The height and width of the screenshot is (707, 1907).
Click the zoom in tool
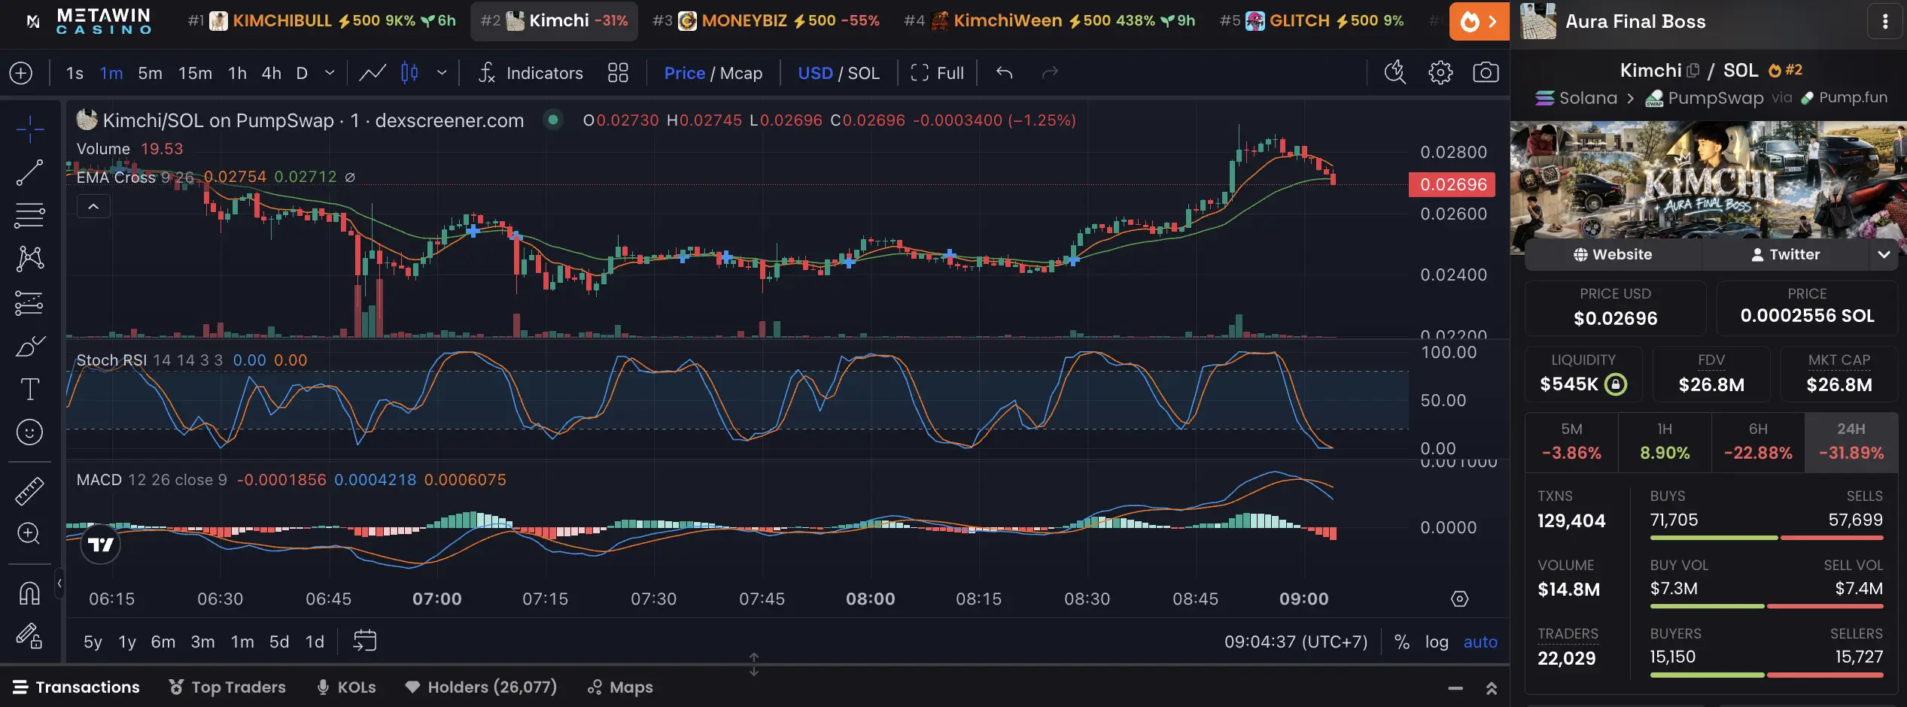[30, 534]
